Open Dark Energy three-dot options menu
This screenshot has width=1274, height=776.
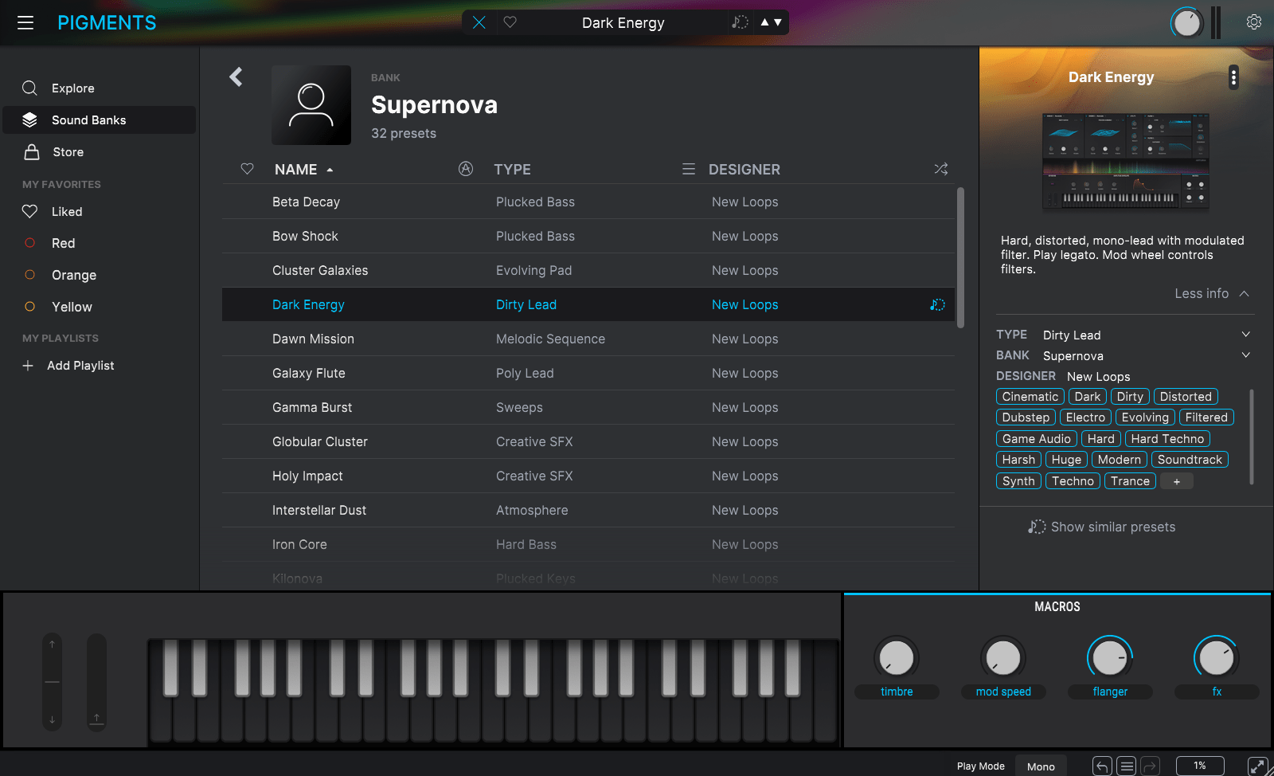(1233, 77)
